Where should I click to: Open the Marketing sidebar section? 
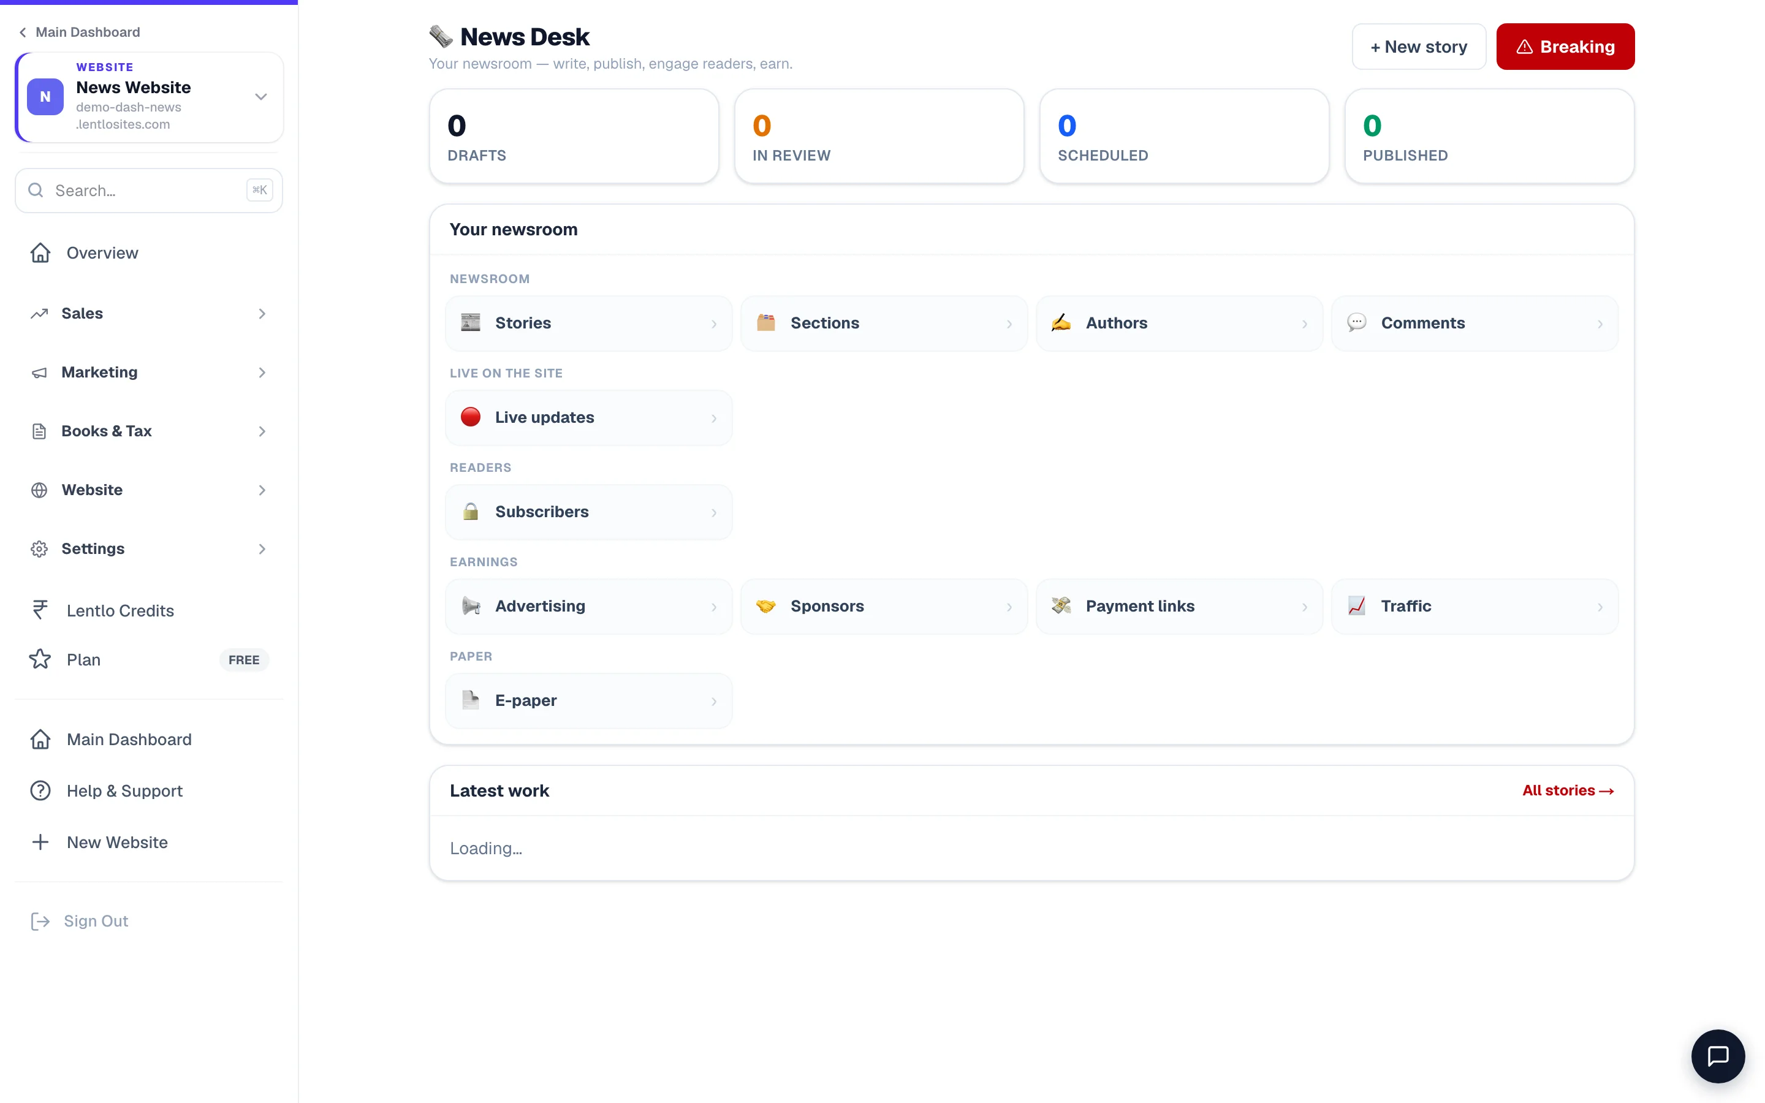point(149,373)
